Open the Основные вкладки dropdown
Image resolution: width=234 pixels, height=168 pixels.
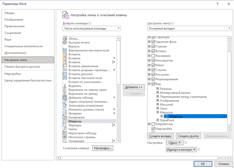pyautogui.click(x=189, y=28)
